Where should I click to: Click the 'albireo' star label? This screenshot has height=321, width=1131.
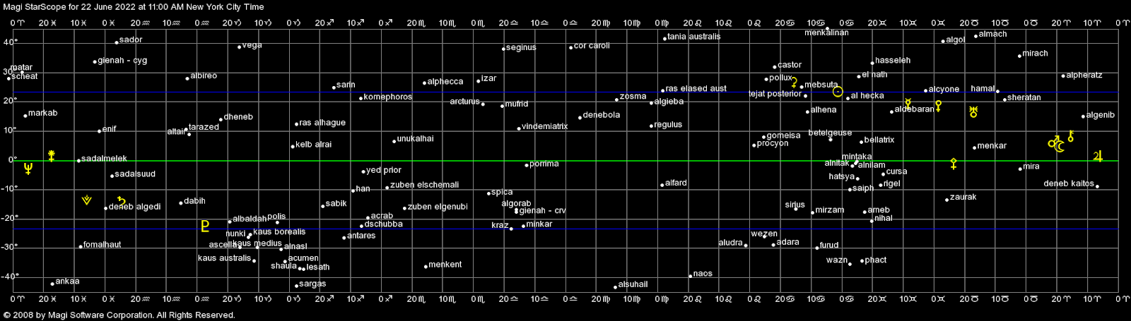tap(204, 75)
